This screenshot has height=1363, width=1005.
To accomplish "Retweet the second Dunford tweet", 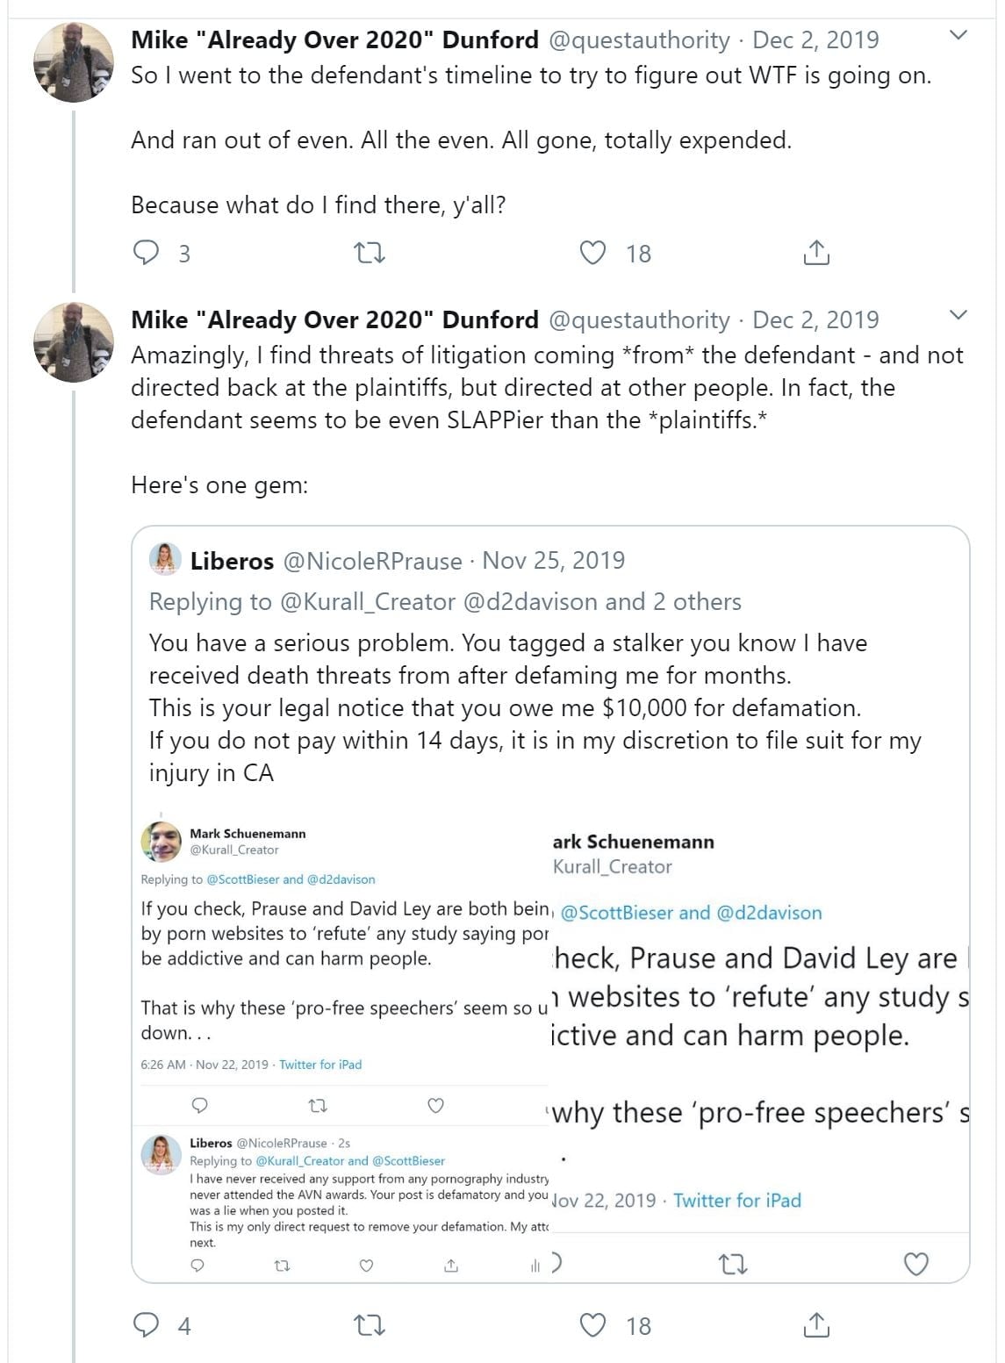I will tap(369, 1325).
